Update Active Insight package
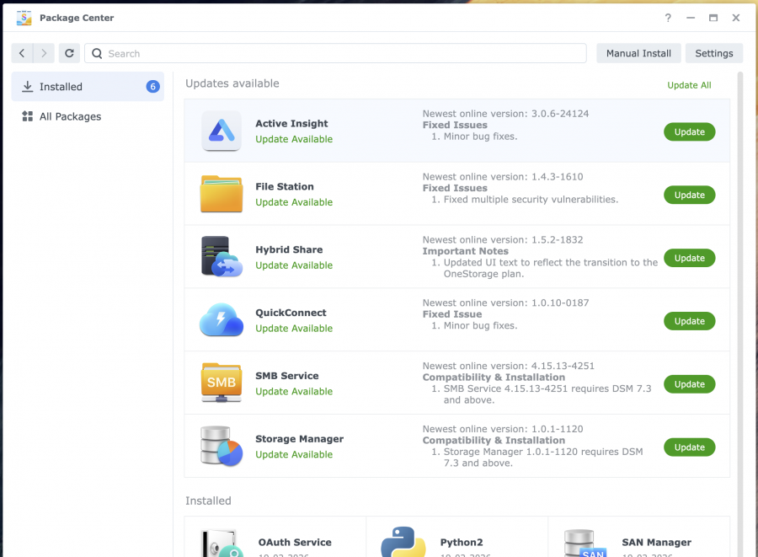Image resolution: width=758 pixels, height=557 pixels. [689, 132]
